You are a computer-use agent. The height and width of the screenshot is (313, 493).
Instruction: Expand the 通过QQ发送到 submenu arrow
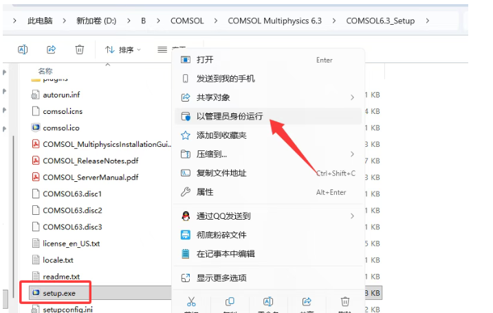point(352,216)
